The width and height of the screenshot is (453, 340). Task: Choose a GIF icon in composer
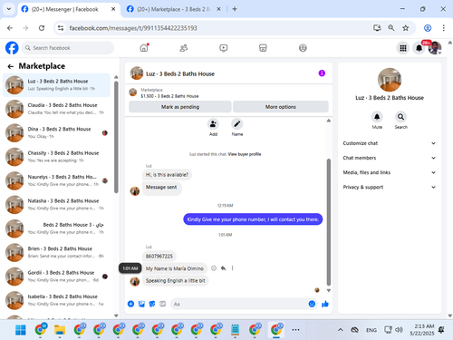point(162,304)
